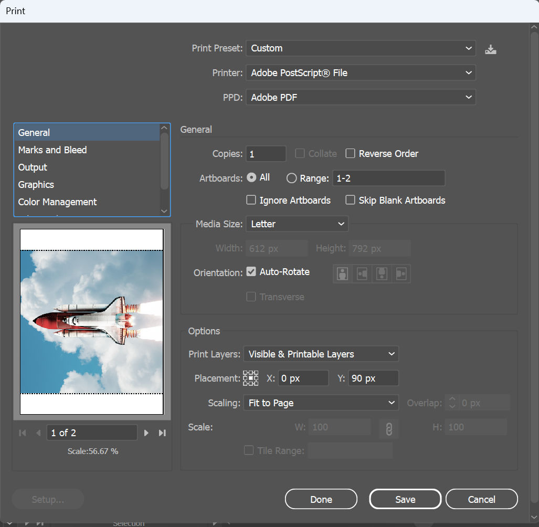Select portrait up orientation icon
The image size is (539, 527).
[x=342, y=273]
